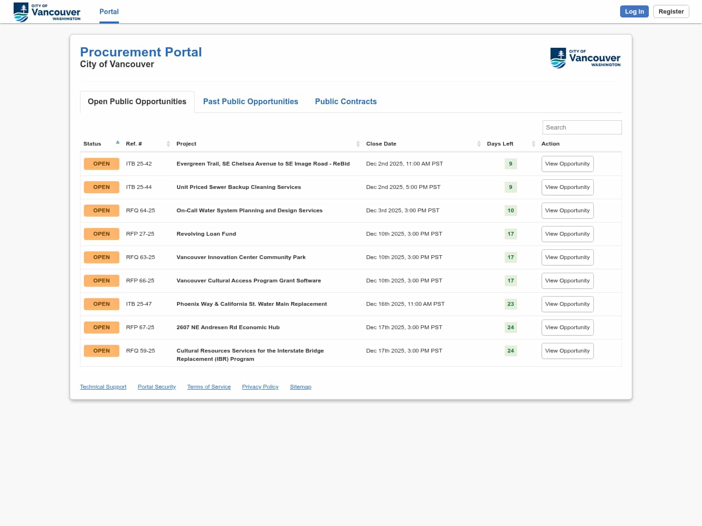Viewport: 702px width, 526px height.
Task: Sort by Project column sort arrows
Action: point(358,144)
